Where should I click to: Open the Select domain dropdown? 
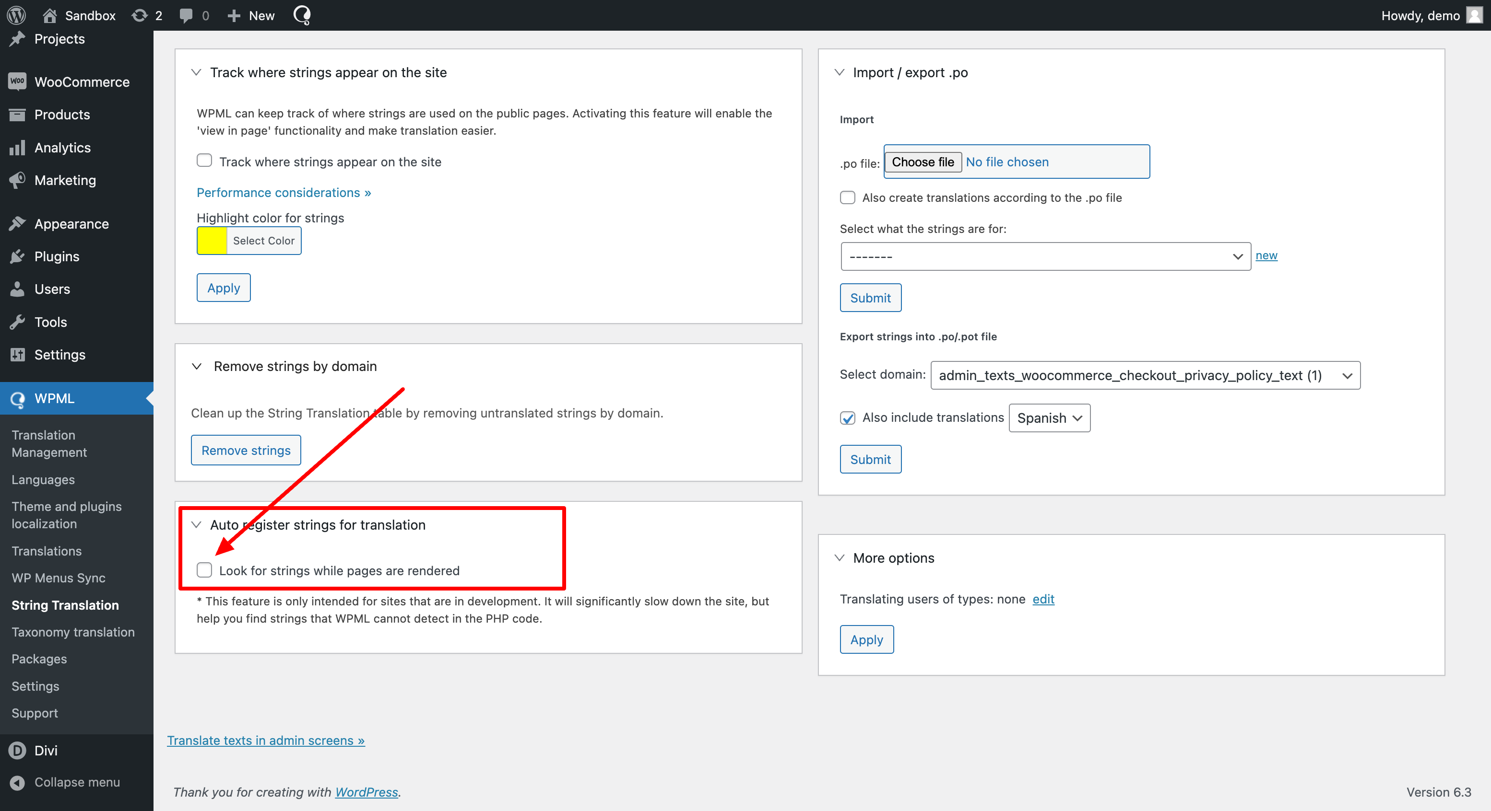click(1145, 375)
